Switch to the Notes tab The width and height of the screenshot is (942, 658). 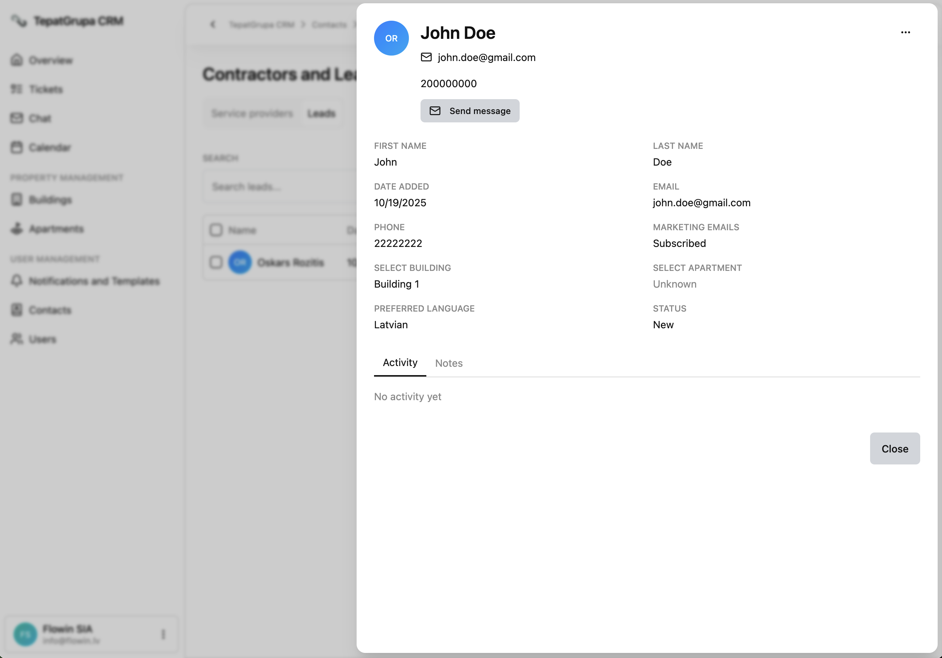pyautogui.click(x=448, y=363)
